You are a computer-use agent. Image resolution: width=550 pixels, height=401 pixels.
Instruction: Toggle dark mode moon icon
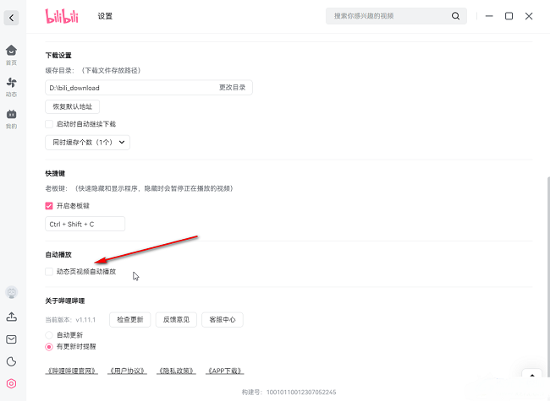11,361
